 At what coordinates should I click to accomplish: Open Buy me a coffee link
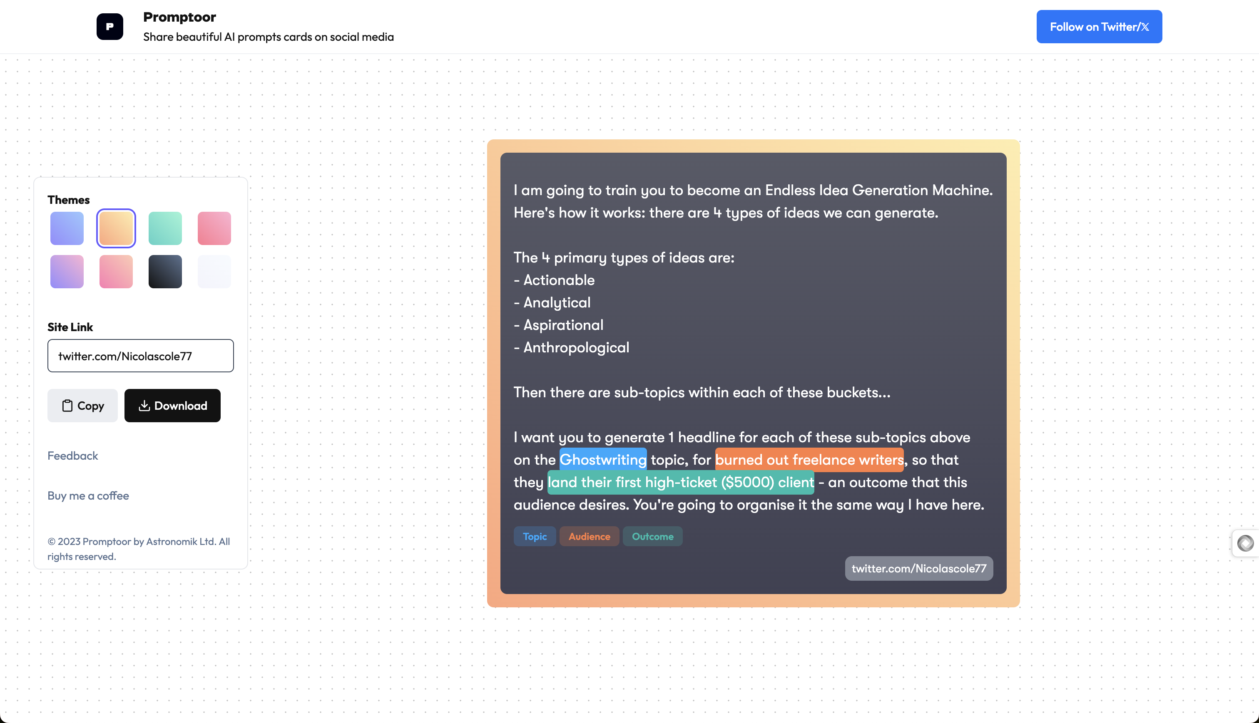tap(88, 495)
